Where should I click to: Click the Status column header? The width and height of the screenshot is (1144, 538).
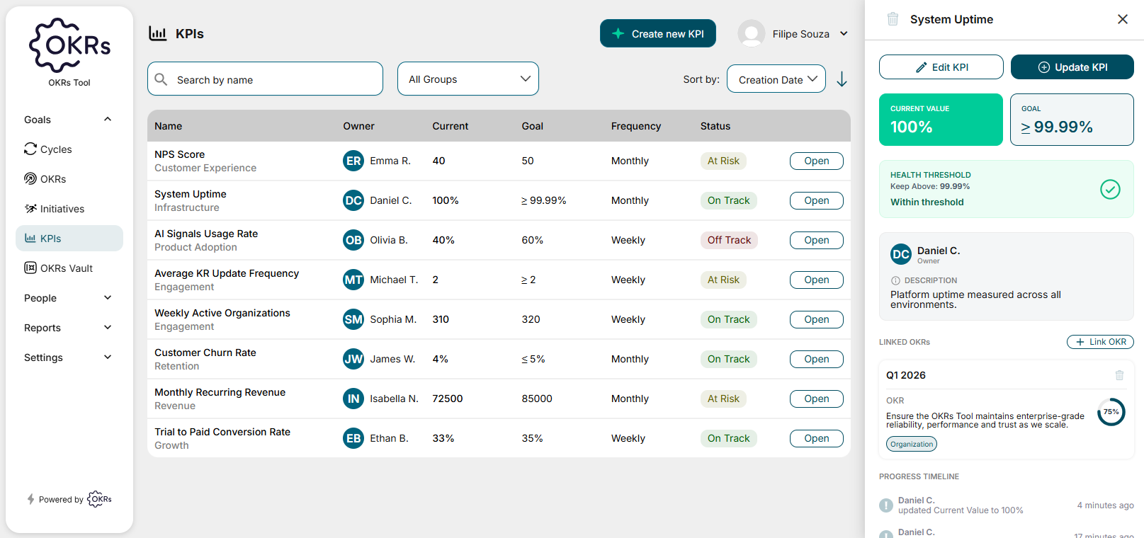click(x=715, y=126)
